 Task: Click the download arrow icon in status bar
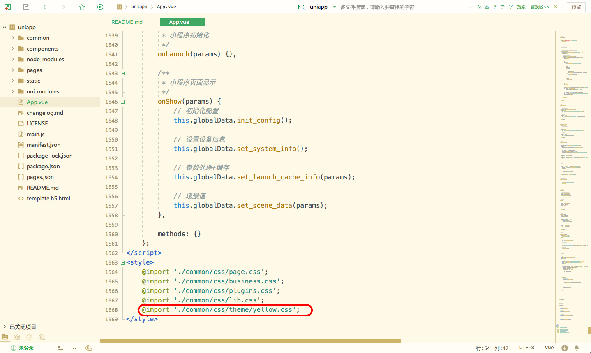[x=565, y=348]
